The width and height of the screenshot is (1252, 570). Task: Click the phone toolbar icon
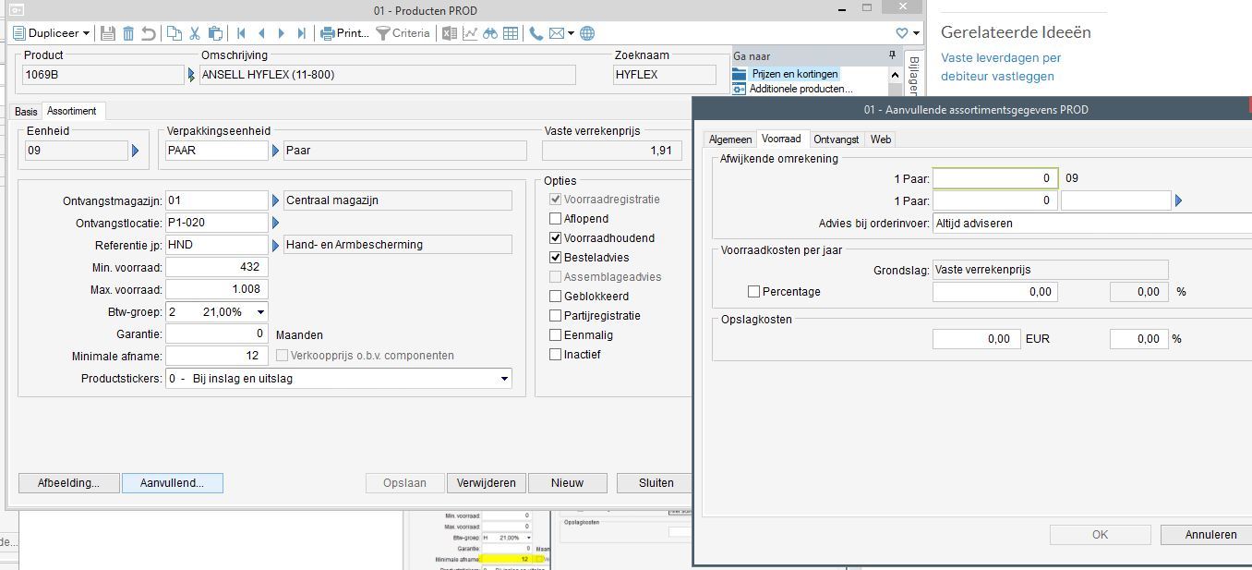pos(536,33)
